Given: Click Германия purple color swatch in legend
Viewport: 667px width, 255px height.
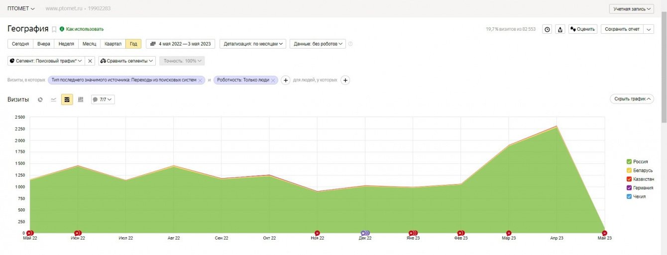Looking at the screenshot, I should (629, 188).
